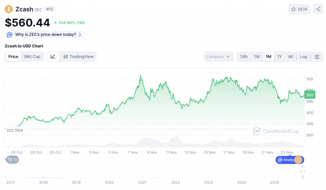326x190 pixels.
Task: Expand 'Why is ZEC's price down today?' chevron
Action: 80,35
